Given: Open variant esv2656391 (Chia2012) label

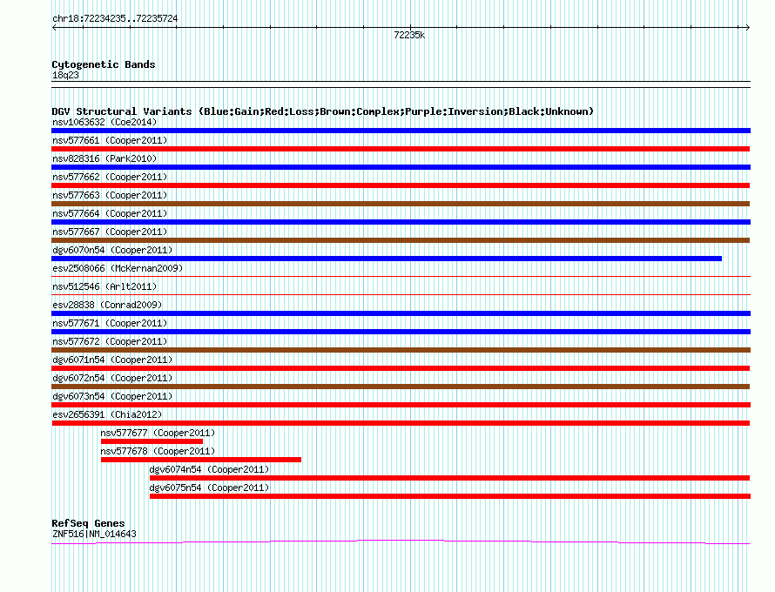Looking at the screenshot, I should coord(107,414).
